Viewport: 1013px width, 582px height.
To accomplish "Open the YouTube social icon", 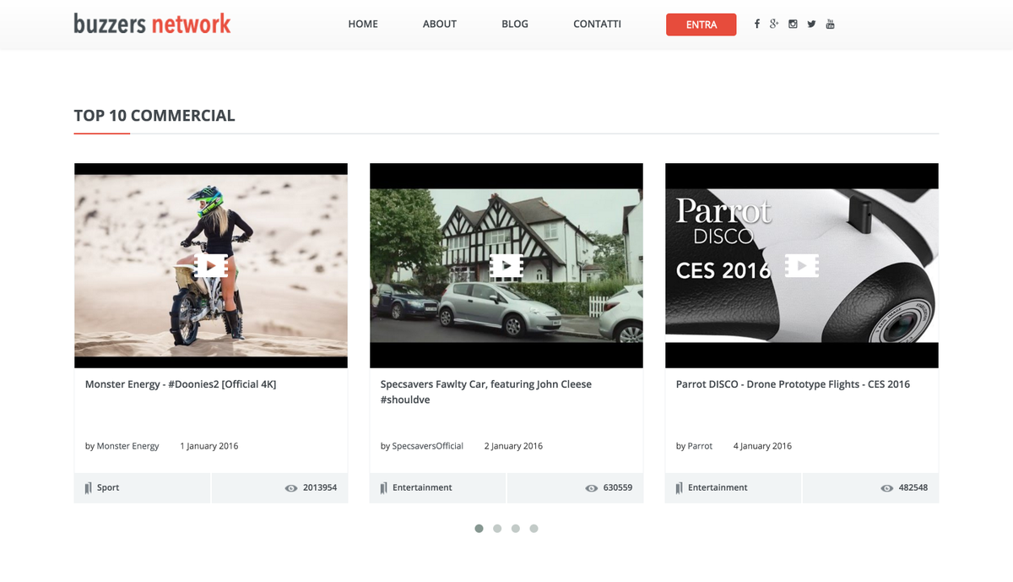I will click(831, 24).
